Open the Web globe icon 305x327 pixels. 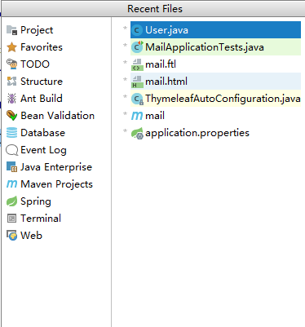(11, 236)
